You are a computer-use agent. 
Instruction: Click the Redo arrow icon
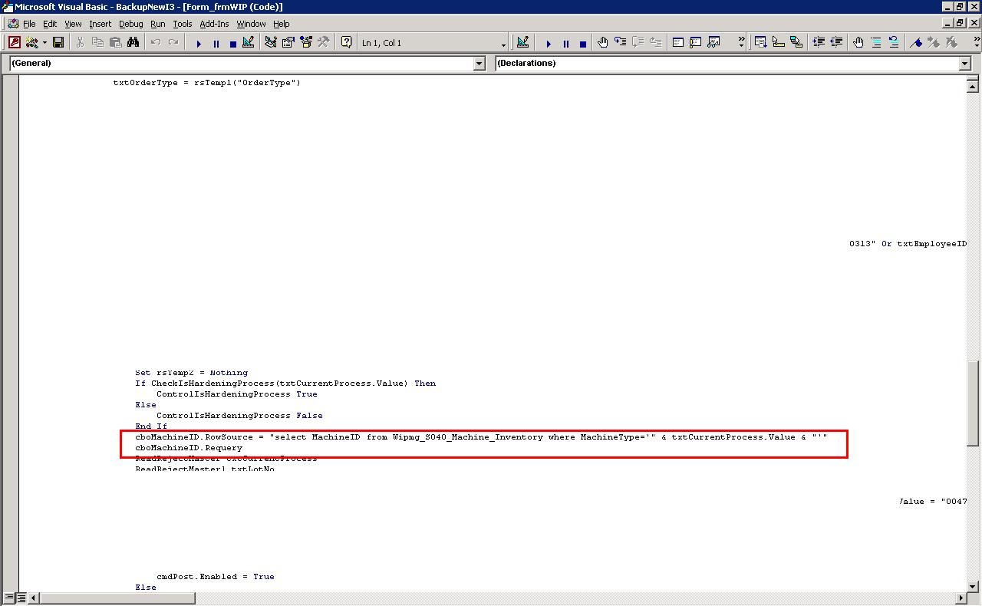(173, 43)
